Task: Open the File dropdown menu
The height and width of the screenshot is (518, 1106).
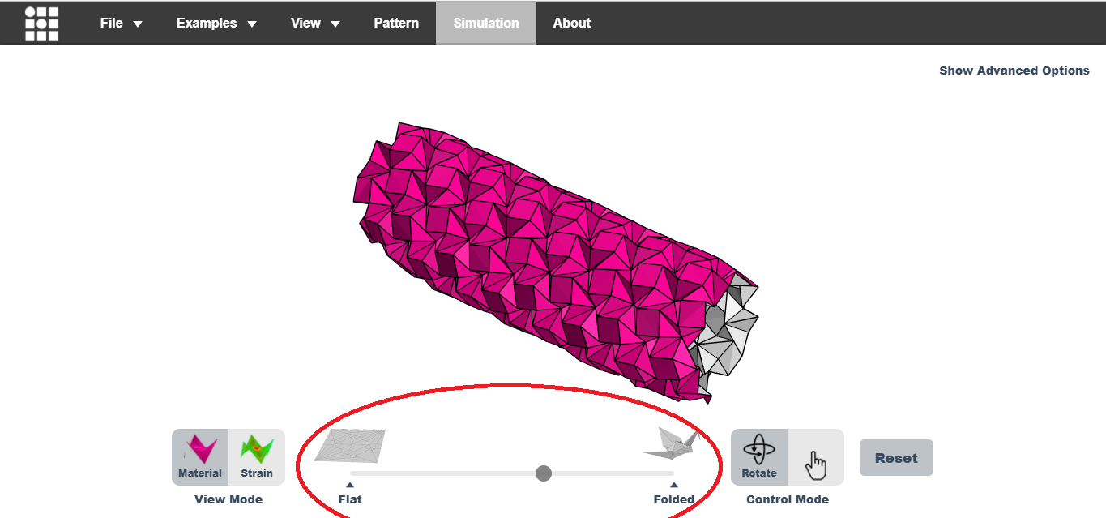Action: (x=121, y=23)
